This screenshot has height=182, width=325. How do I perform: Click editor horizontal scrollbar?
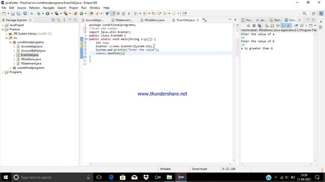click(x=160, y=164)
